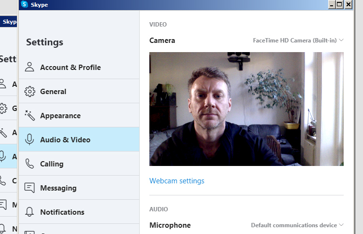Click the Calling phone handset icon

30,164
